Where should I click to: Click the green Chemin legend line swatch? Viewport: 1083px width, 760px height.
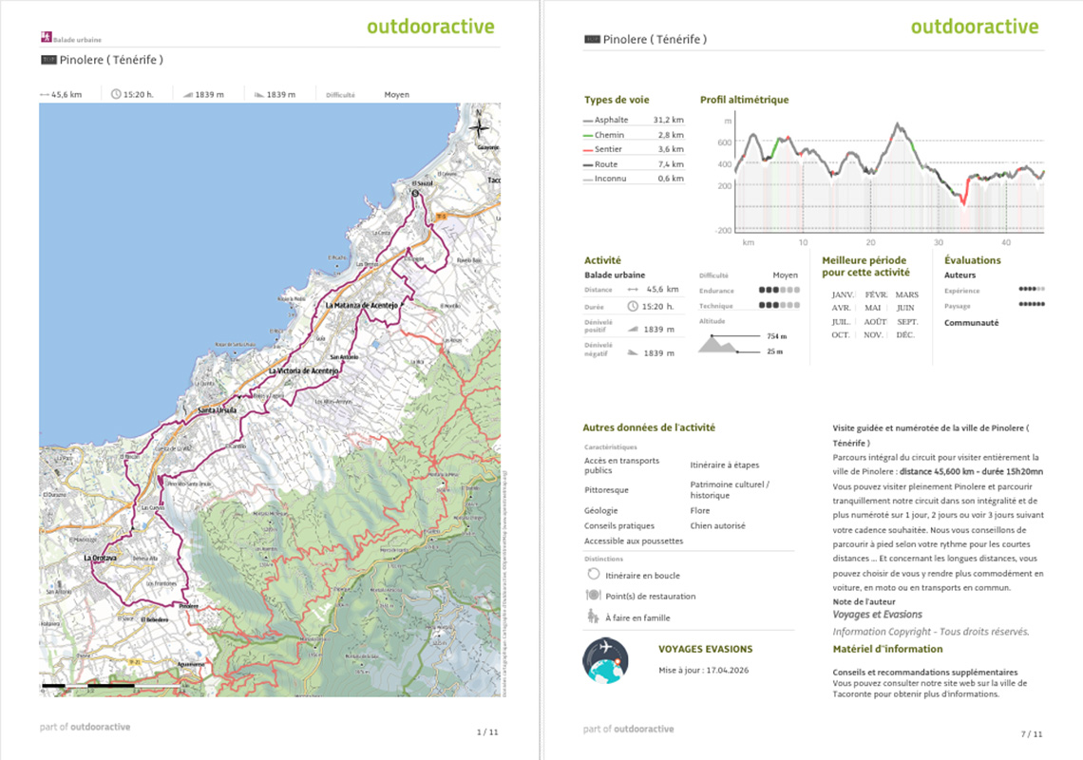[588, 136]
